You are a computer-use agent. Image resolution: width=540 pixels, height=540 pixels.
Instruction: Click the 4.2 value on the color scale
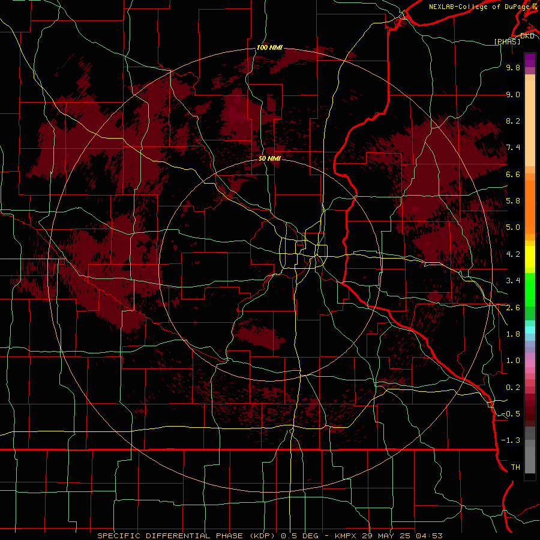click(x=513, y=254)
